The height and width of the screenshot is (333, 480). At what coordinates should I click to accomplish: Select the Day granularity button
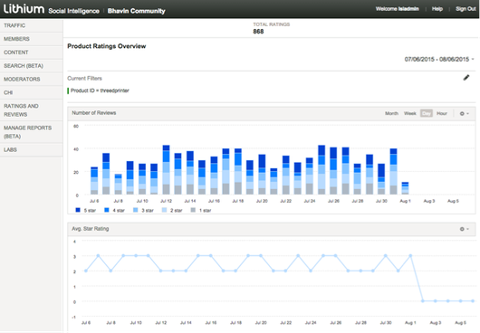tap(427, 113)
